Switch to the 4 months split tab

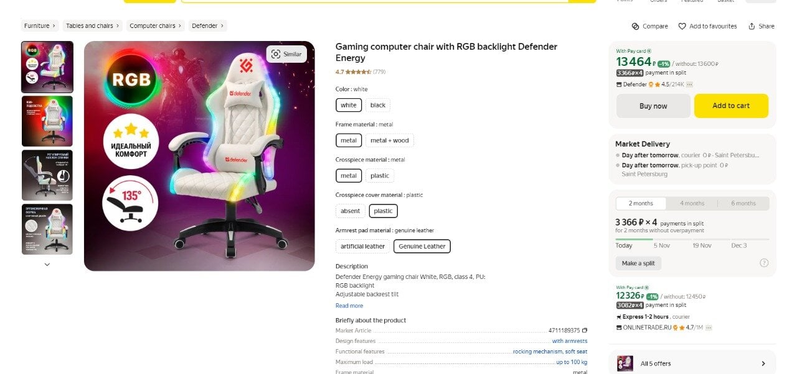pyautogui.click(x=692, y=203)
